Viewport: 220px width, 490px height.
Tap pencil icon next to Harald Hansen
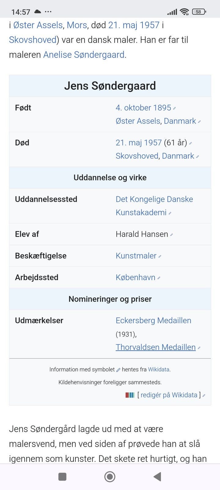(x=172, y=235)
